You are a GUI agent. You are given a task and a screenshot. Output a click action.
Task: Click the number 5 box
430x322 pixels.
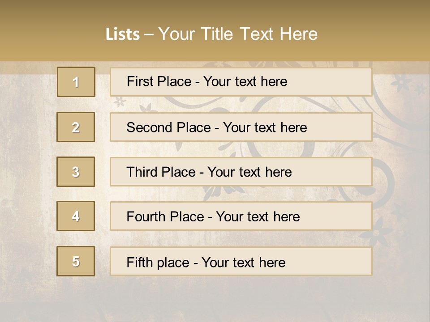coord(76,261)
